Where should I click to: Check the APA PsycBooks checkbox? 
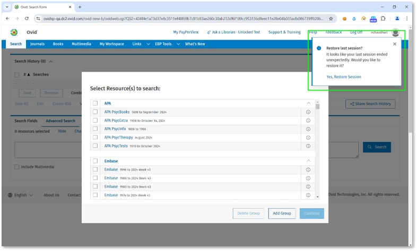point(95,112)
